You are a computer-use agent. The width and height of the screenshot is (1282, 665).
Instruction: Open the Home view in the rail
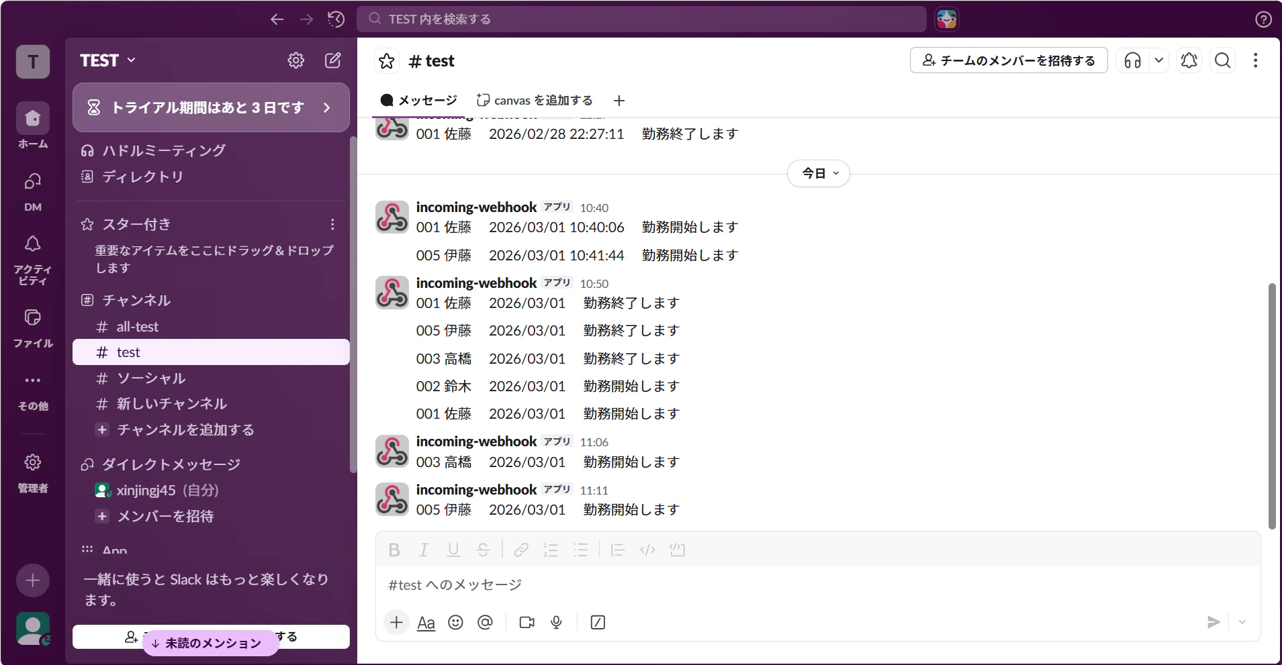pos(33,125)
